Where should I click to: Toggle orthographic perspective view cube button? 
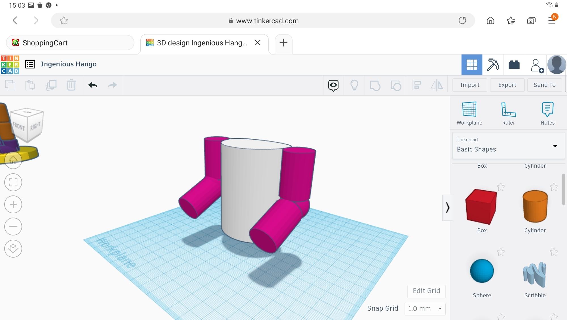click(13, 249)
